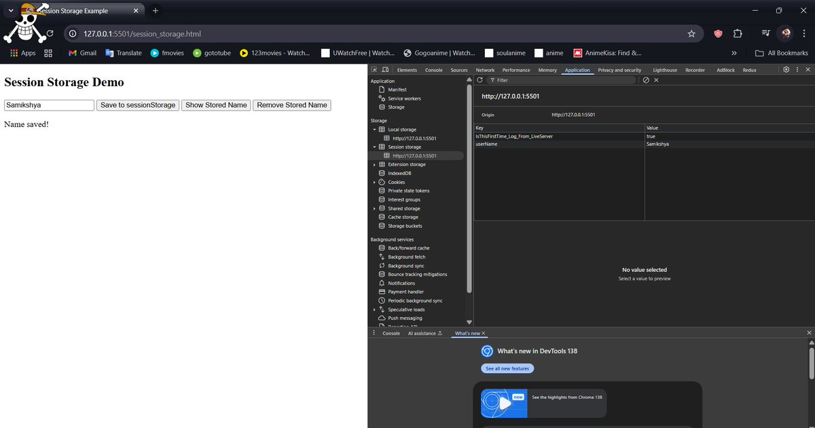Expand the Cookies tree node

(374, 182)
